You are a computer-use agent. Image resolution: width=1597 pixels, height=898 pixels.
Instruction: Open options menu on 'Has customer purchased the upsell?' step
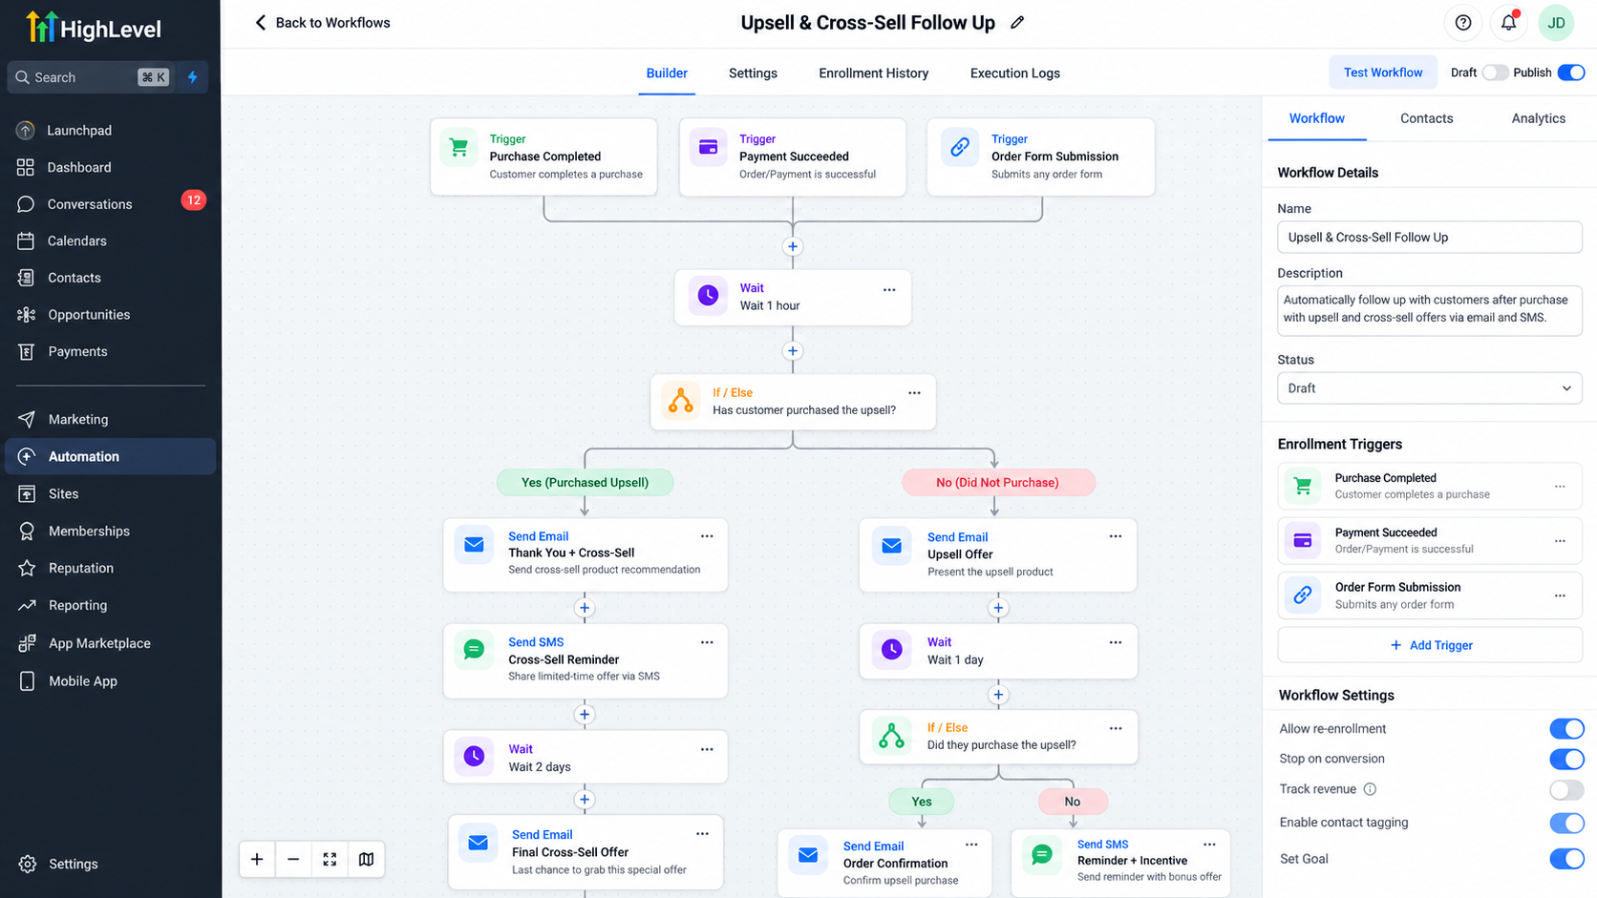[914, 393]
